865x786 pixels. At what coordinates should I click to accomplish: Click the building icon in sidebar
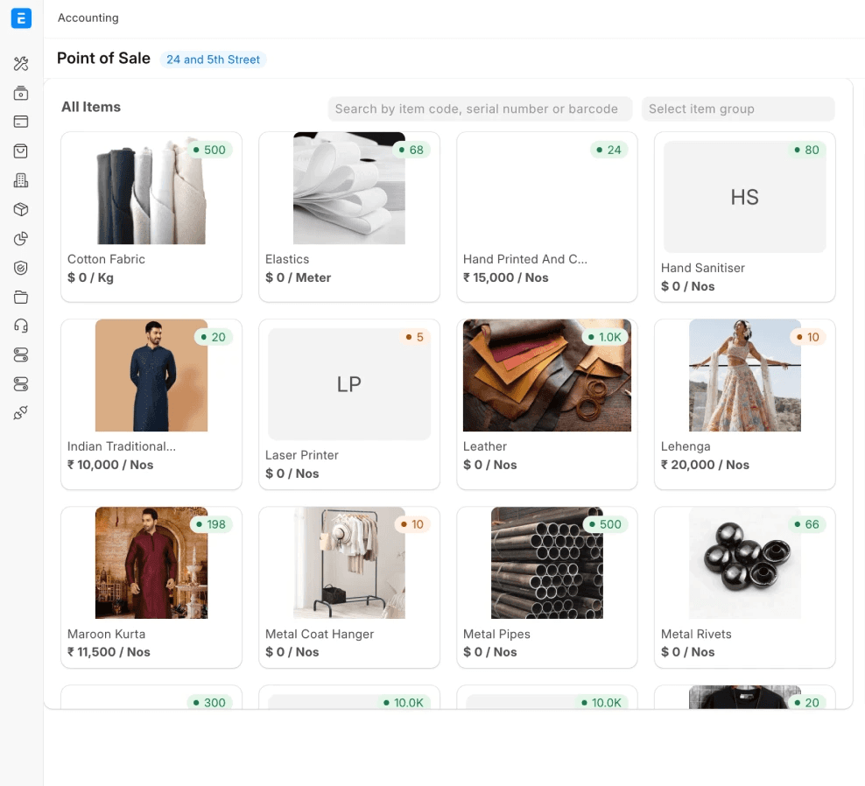[21, 180]
